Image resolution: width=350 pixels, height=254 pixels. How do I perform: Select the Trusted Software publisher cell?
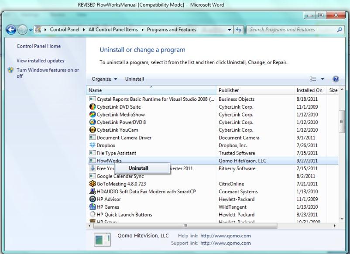pos(237,153)
